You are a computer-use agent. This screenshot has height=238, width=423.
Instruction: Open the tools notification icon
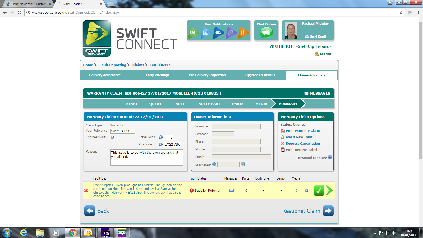coord(243,33)
